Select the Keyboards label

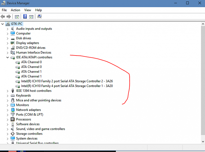[24, 95]
